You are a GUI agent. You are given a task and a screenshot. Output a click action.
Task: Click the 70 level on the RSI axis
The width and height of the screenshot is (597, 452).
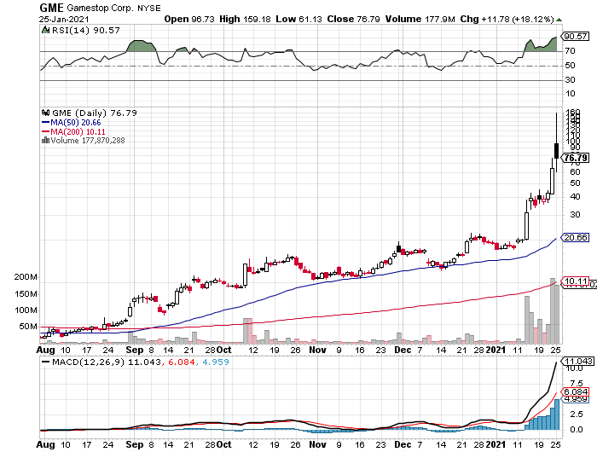tap(570, 50)
